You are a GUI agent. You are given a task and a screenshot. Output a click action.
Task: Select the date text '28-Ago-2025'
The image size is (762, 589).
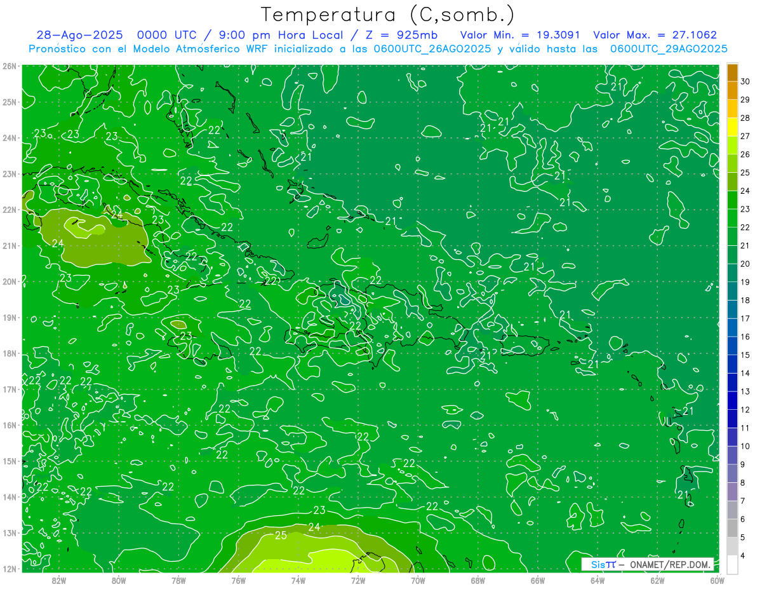click(x=79, y=36)
